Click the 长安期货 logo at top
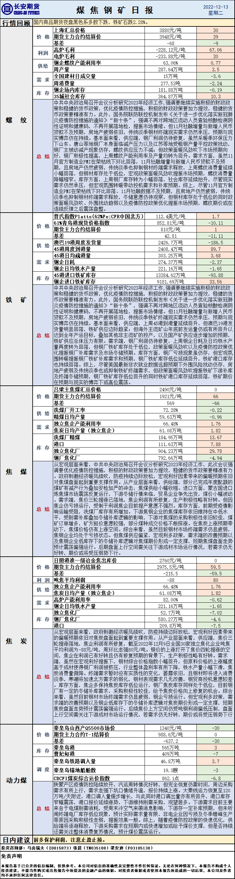The width and height of the screenshot is (235, 879). pyautogui.click(x=21, y=9)
